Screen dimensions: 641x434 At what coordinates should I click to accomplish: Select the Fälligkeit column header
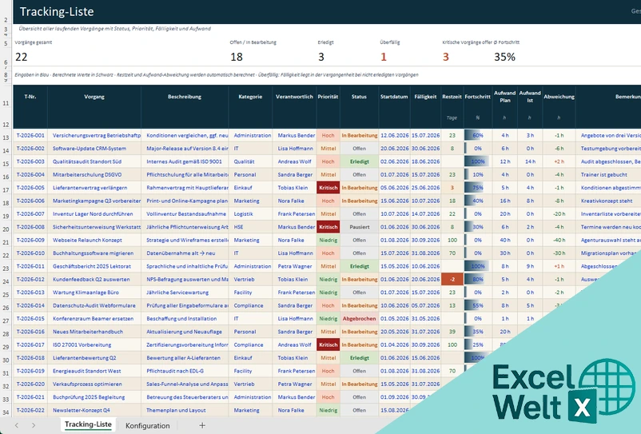[x=425, y=97]
